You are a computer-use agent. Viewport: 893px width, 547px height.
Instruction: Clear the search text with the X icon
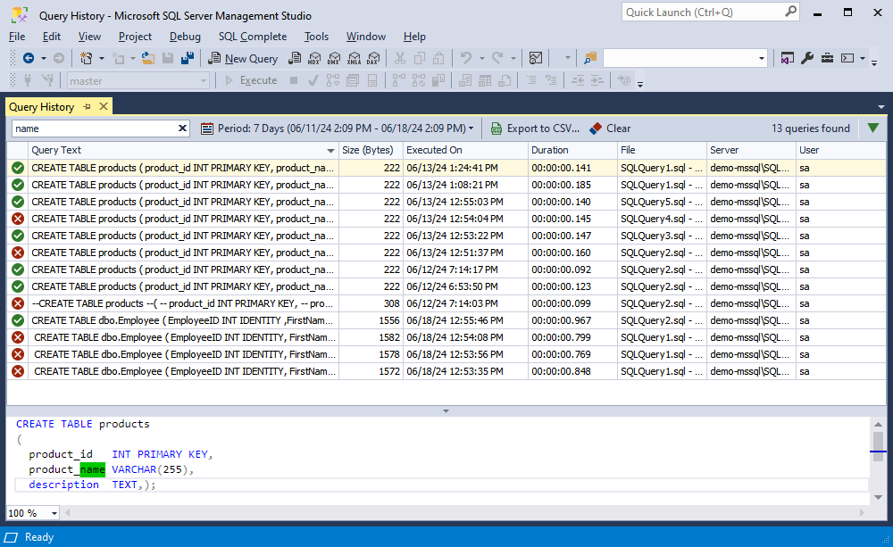coord(183,128)
